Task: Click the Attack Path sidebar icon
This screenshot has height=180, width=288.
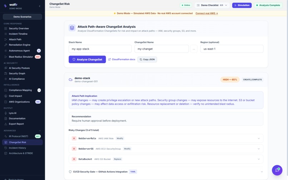Action: [6, 39]
